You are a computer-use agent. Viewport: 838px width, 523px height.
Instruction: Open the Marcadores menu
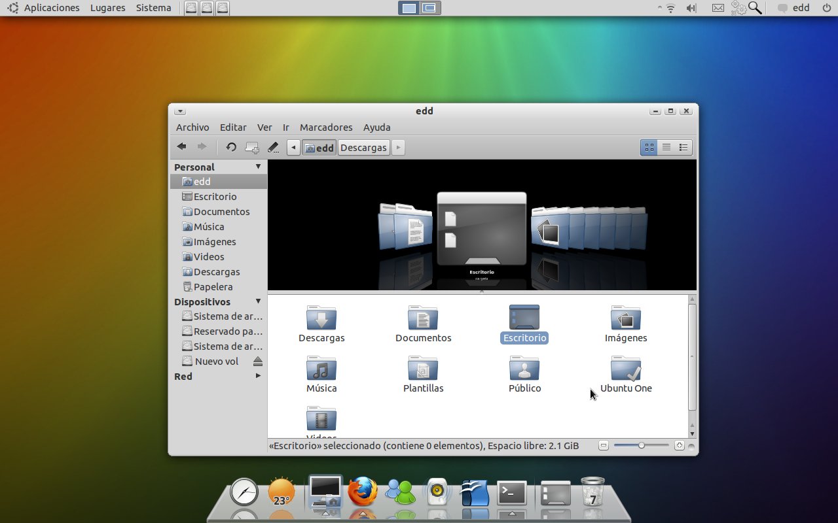[x=326, y=127]
